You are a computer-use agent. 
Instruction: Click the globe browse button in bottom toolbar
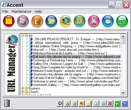pyautogui.click(x=60, y=103)
